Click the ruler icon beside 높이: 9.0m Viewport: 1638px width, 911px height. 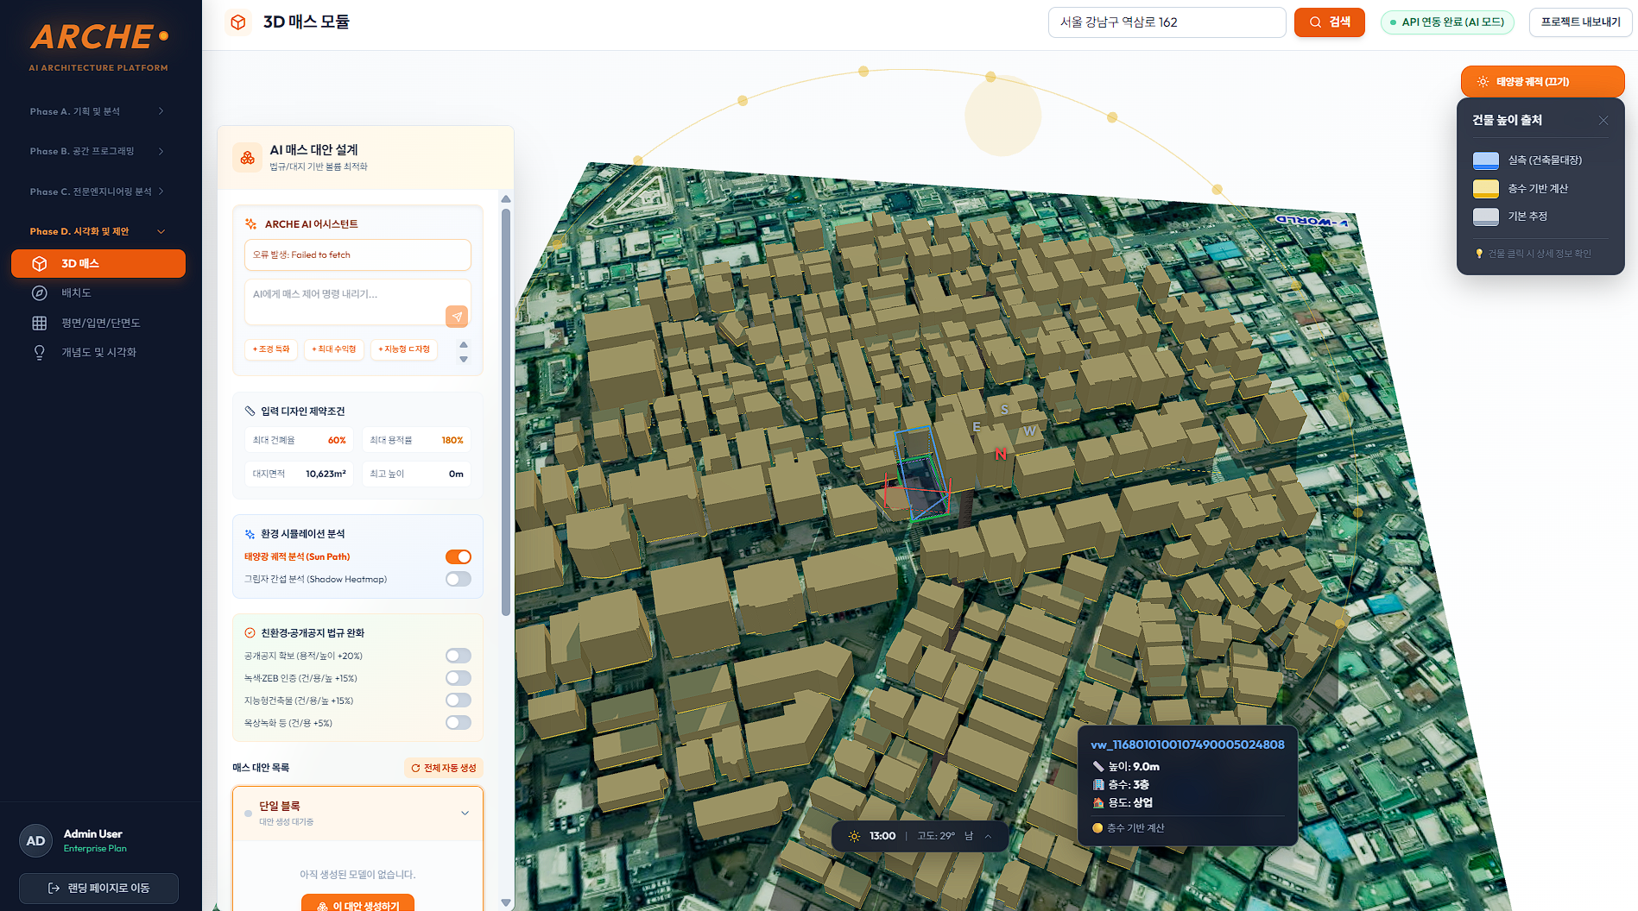pos(1098,767)
